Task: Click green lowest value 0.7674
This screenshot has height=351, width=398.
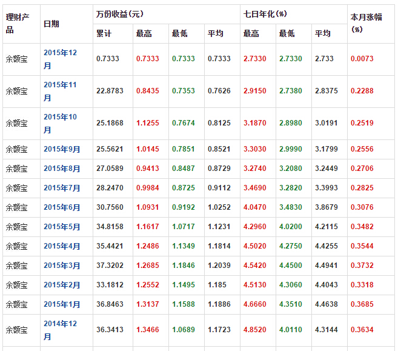Action: [x=184, y=123]
